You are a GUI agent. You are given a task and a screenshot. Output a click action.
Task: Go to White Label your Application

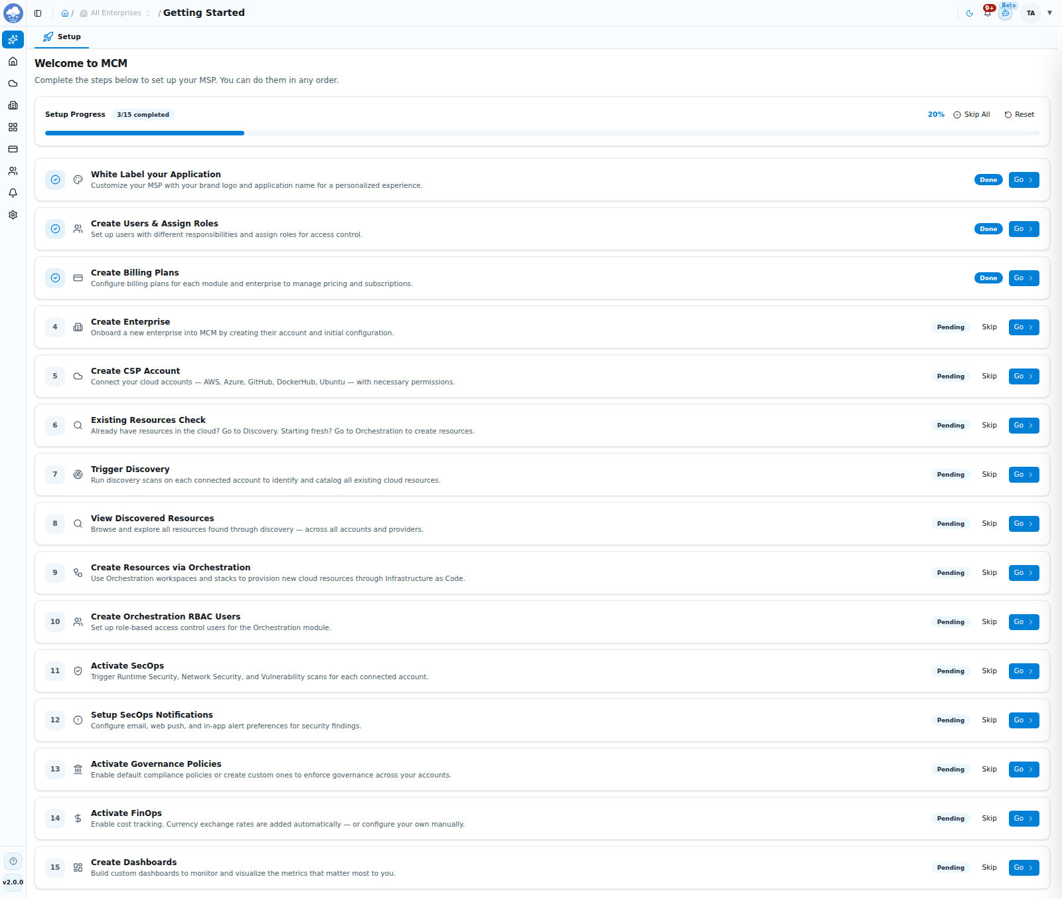(1024, 180)
